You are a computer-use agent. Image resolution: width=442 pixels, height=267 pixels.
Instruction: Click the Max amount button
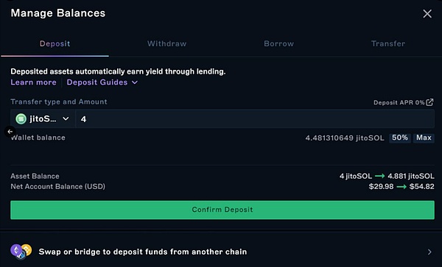424,138
